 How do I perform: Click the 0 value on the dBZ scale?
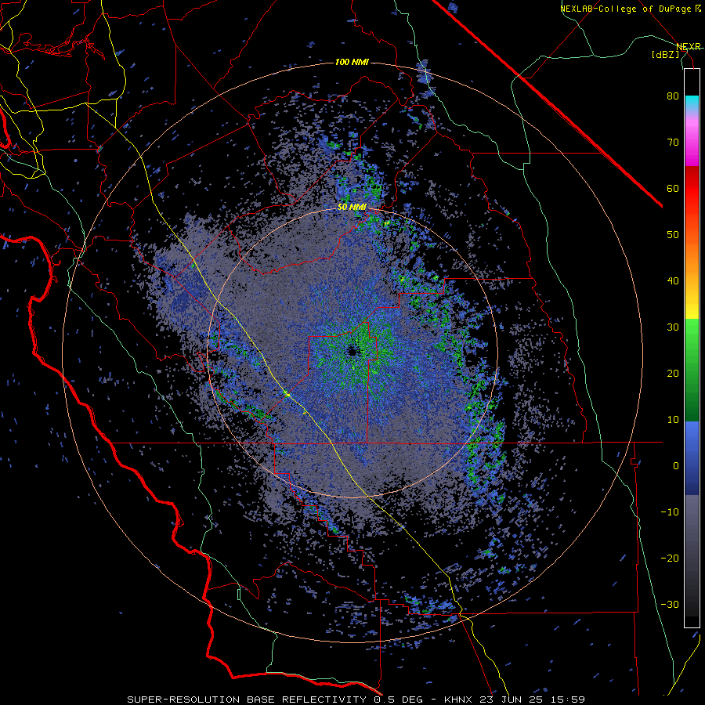pos(676,466)
